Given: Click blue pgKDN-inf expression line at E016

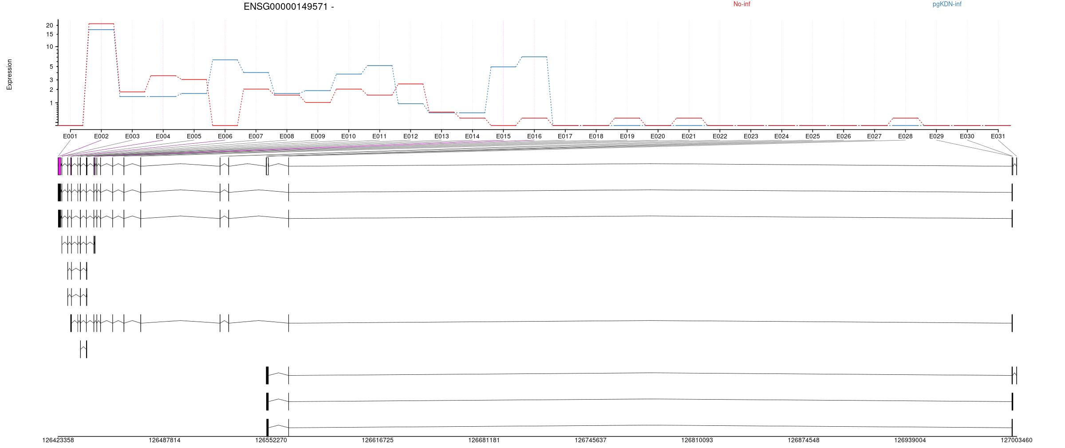Looking at the screenshot, I should click(534, 57).
